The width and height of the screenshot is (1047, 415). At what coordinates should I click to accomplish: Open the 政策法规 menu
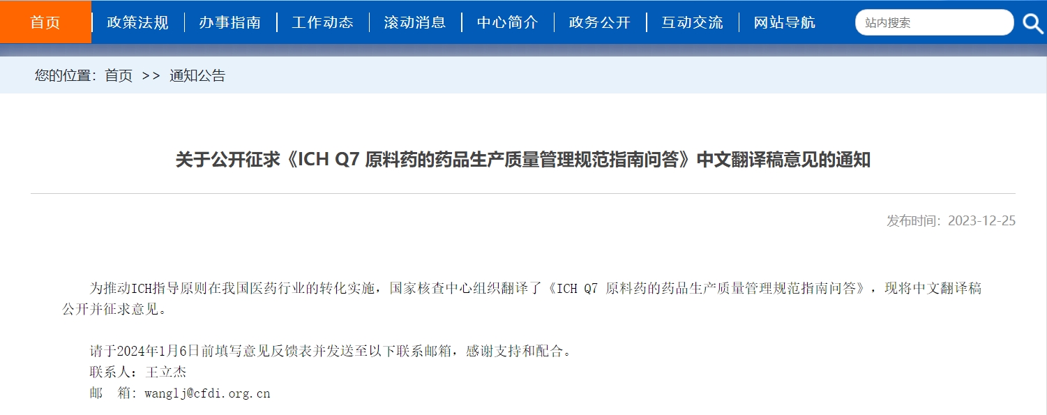click(x=138, y=22)
